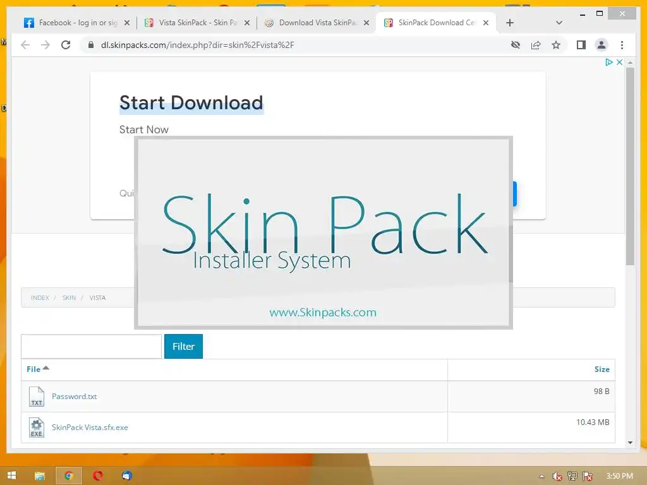Click the Start Now ad text
This screenshot has height=485, width=647.
pos(143,129)
